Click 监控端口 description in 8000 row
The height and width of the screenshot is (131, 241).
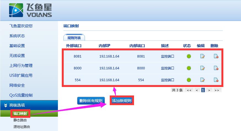click(x=168, y=68)
